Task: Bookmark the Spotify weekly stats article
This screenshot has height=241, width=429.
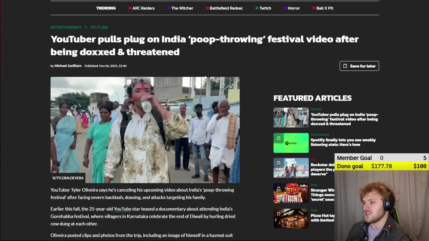Action: click(279, 138)
